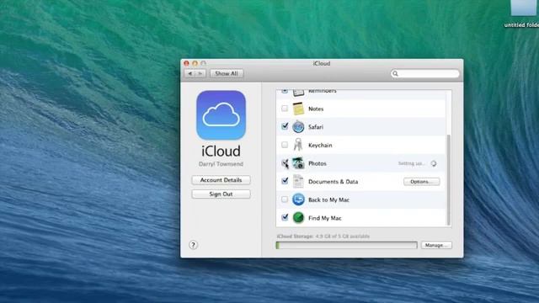
Task: Open Documents & Data Options
Action: [421, 182]
